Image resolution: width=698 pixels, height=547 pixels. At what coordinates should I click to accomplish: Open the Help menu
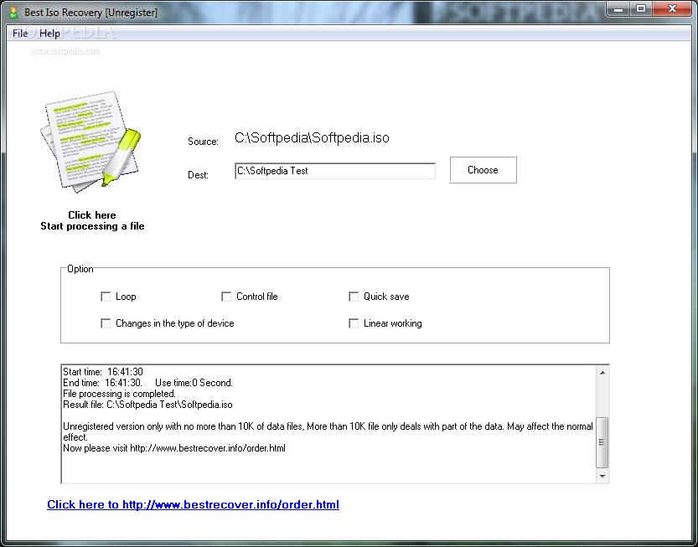coord(49,34)
